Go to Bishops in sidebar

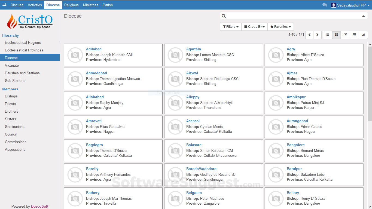pyautogui.click(x=11, y=96)
